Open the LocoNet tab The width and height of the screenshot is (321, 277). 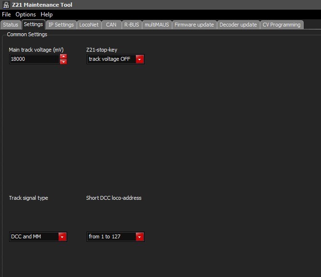89,25
